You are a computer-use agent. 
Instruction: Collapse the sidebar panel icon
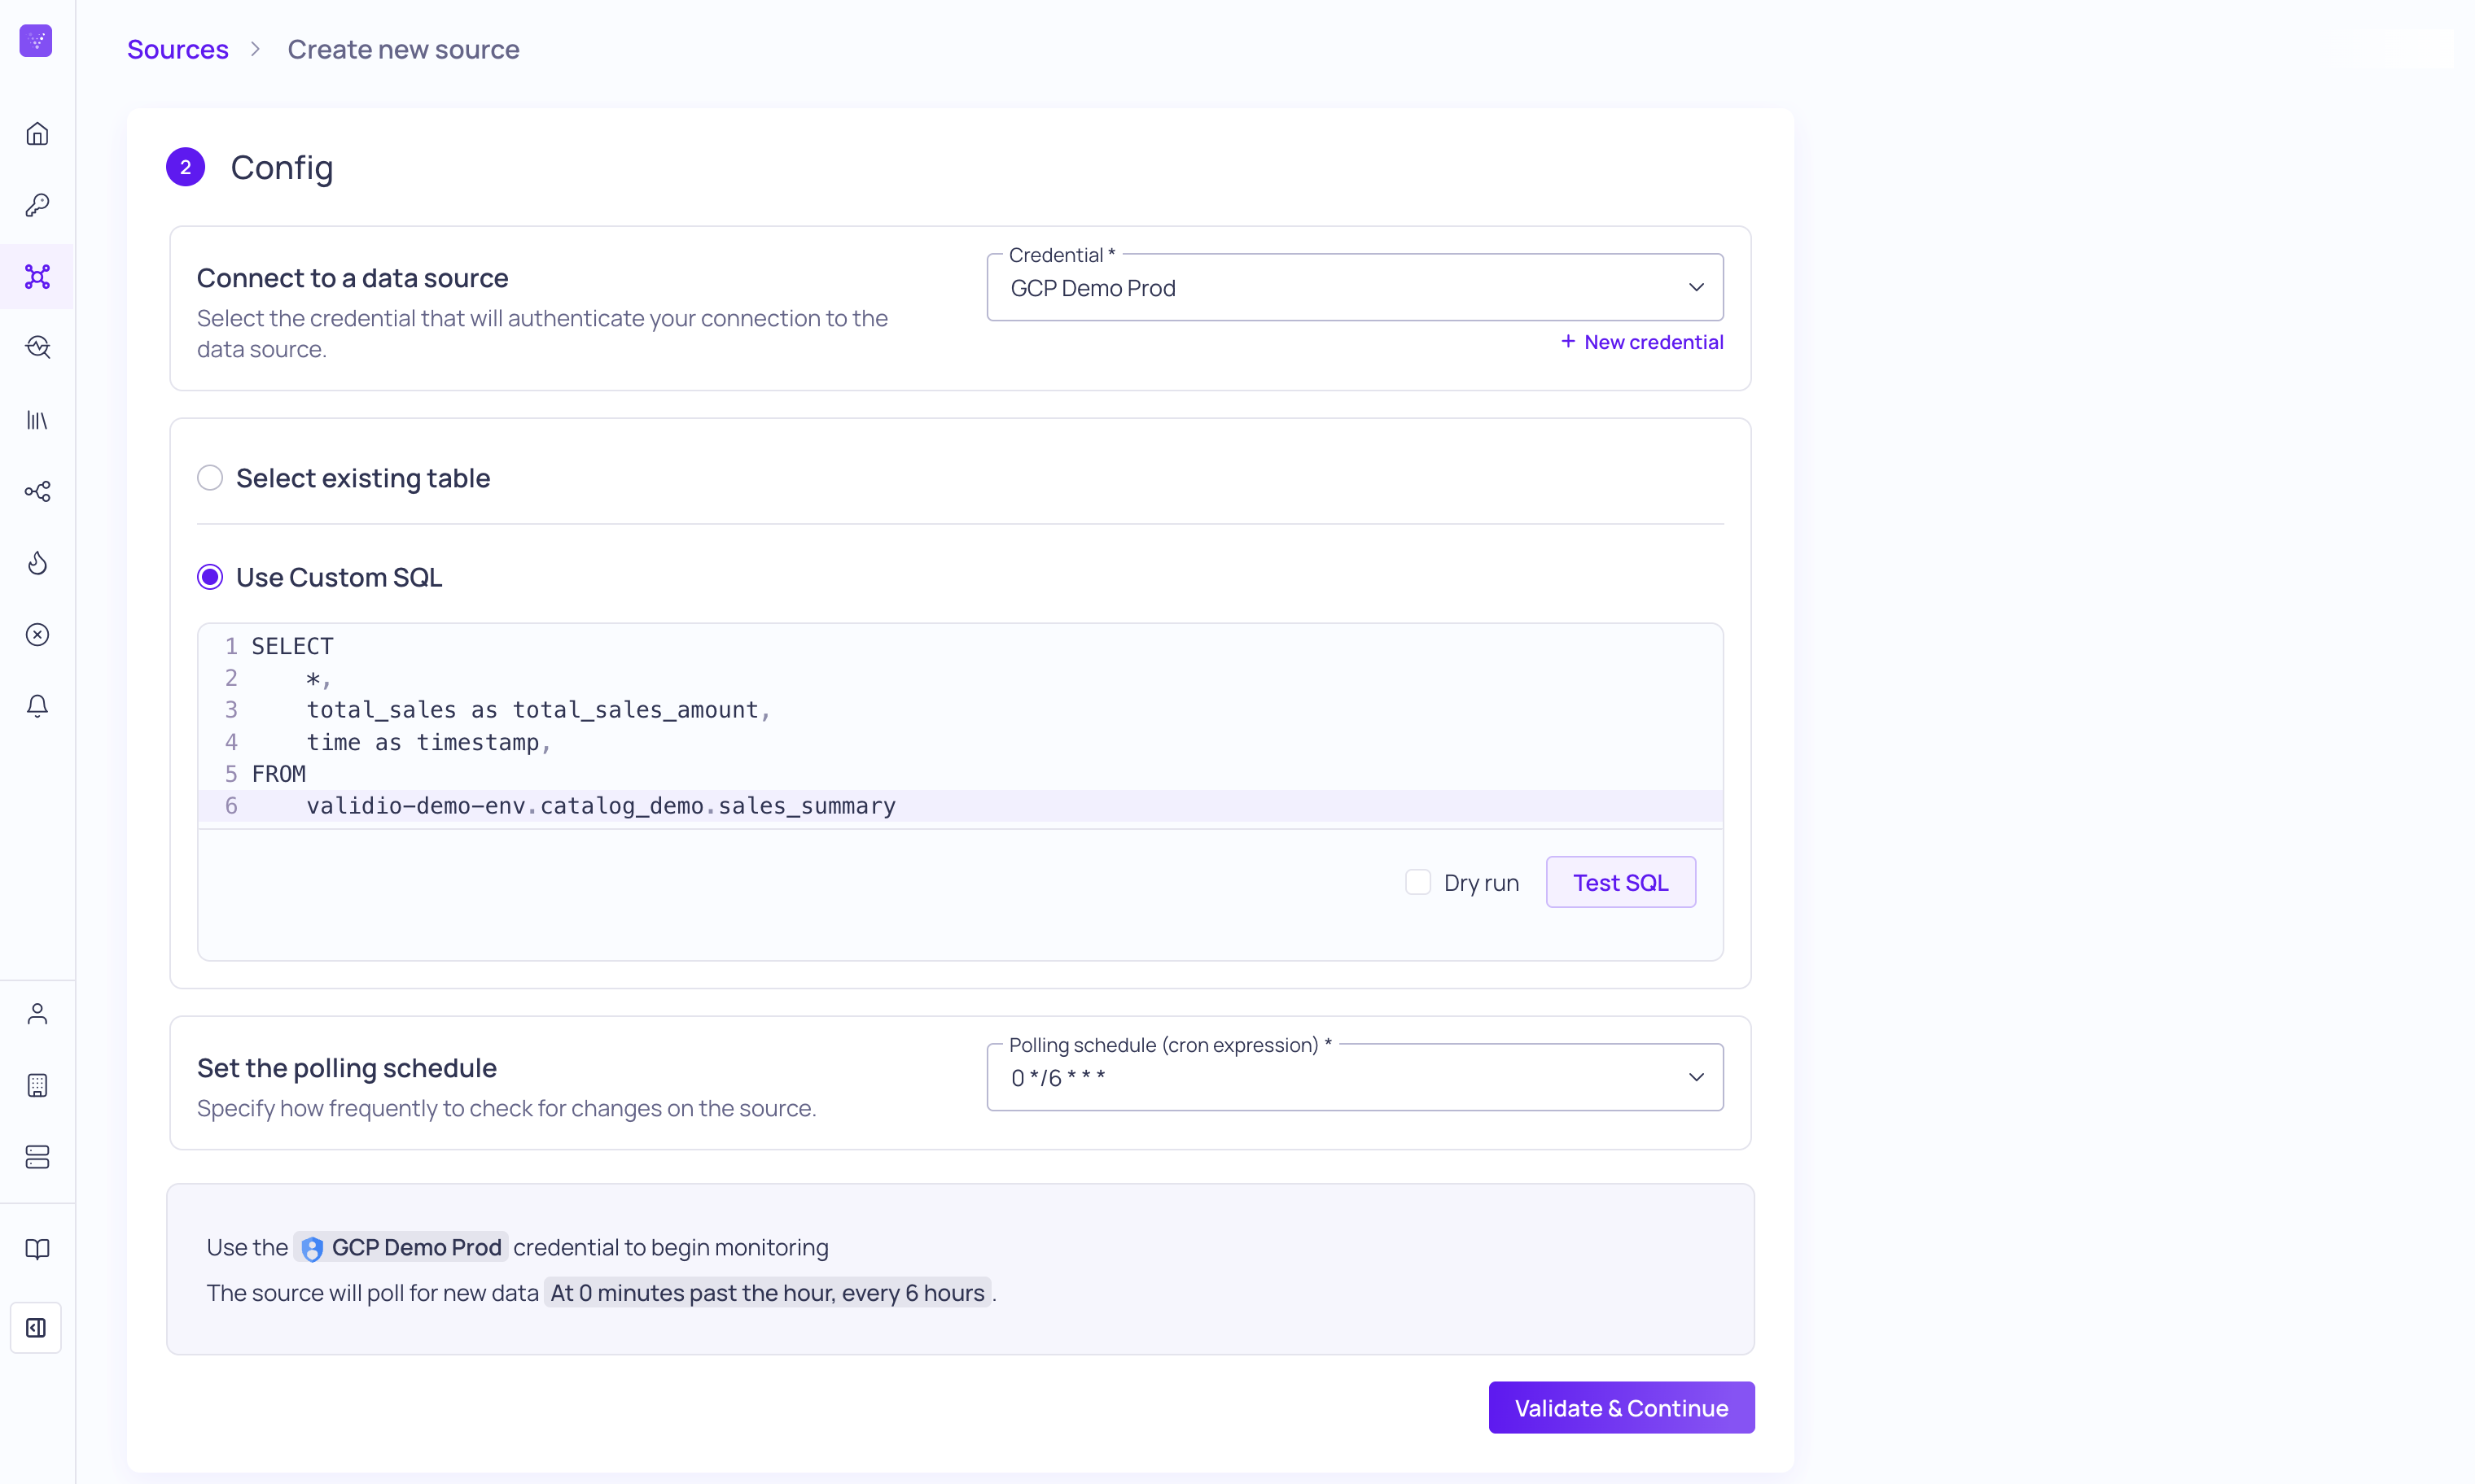36,1328
